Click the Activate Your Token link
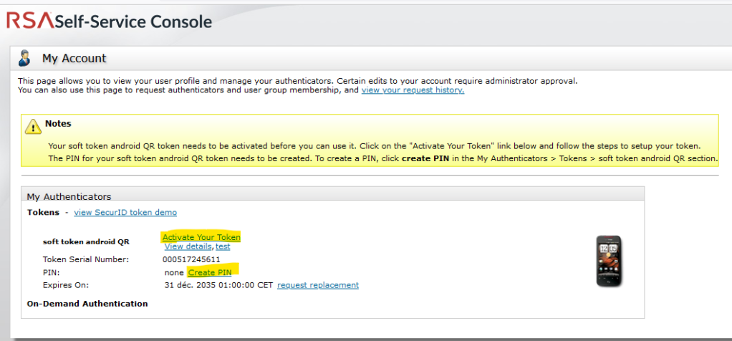732x341 pixels. (201, 237)
